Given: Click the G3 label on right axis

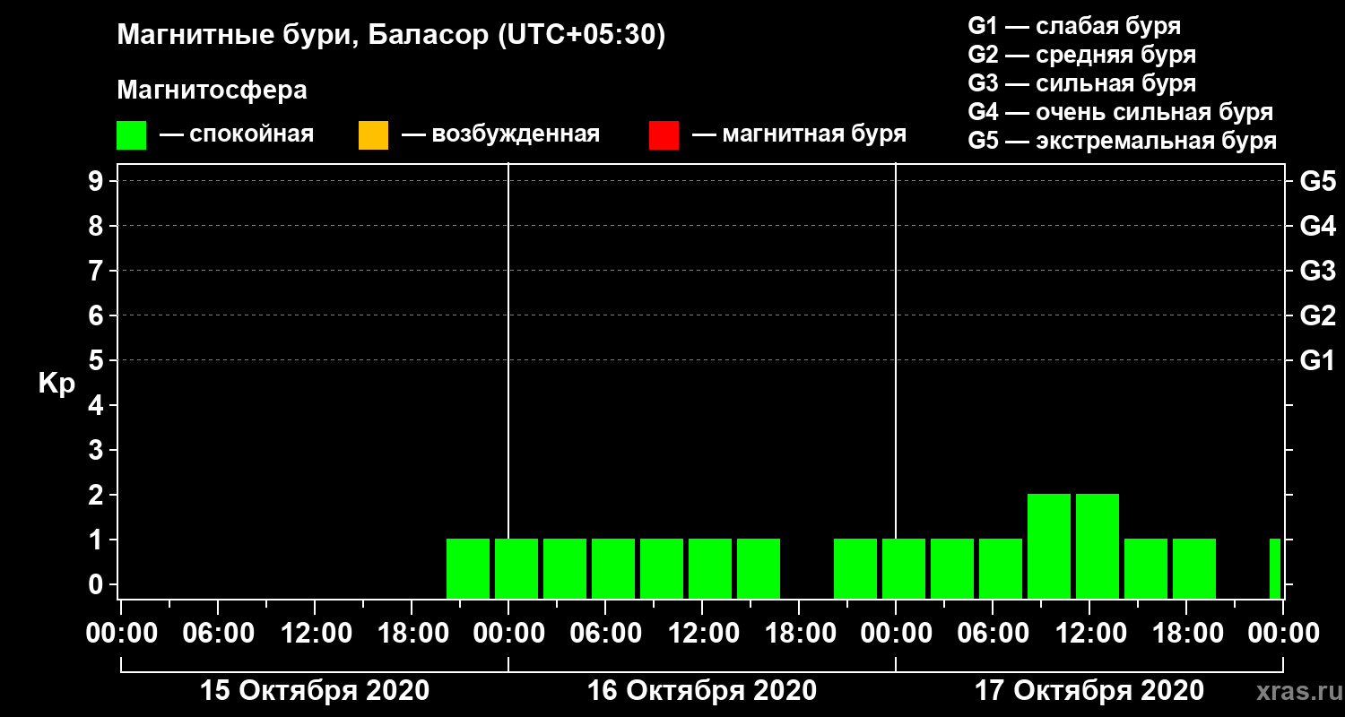Looking at the screenshot, I should point(1317,271).
